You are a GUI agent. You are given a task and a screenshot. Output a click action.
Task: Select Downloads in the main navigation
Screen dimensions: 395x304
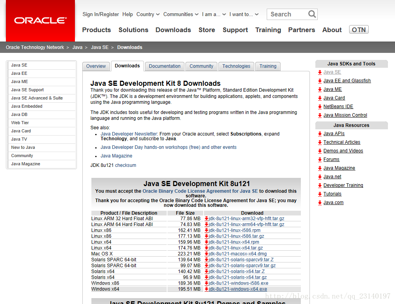coord(173,30)
